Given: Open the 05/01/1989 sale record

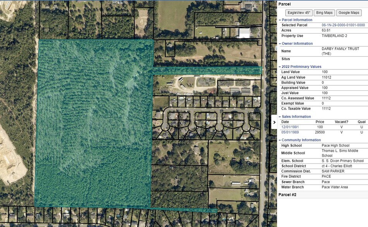Looking at the screenshot, I should tap(290, 132).
